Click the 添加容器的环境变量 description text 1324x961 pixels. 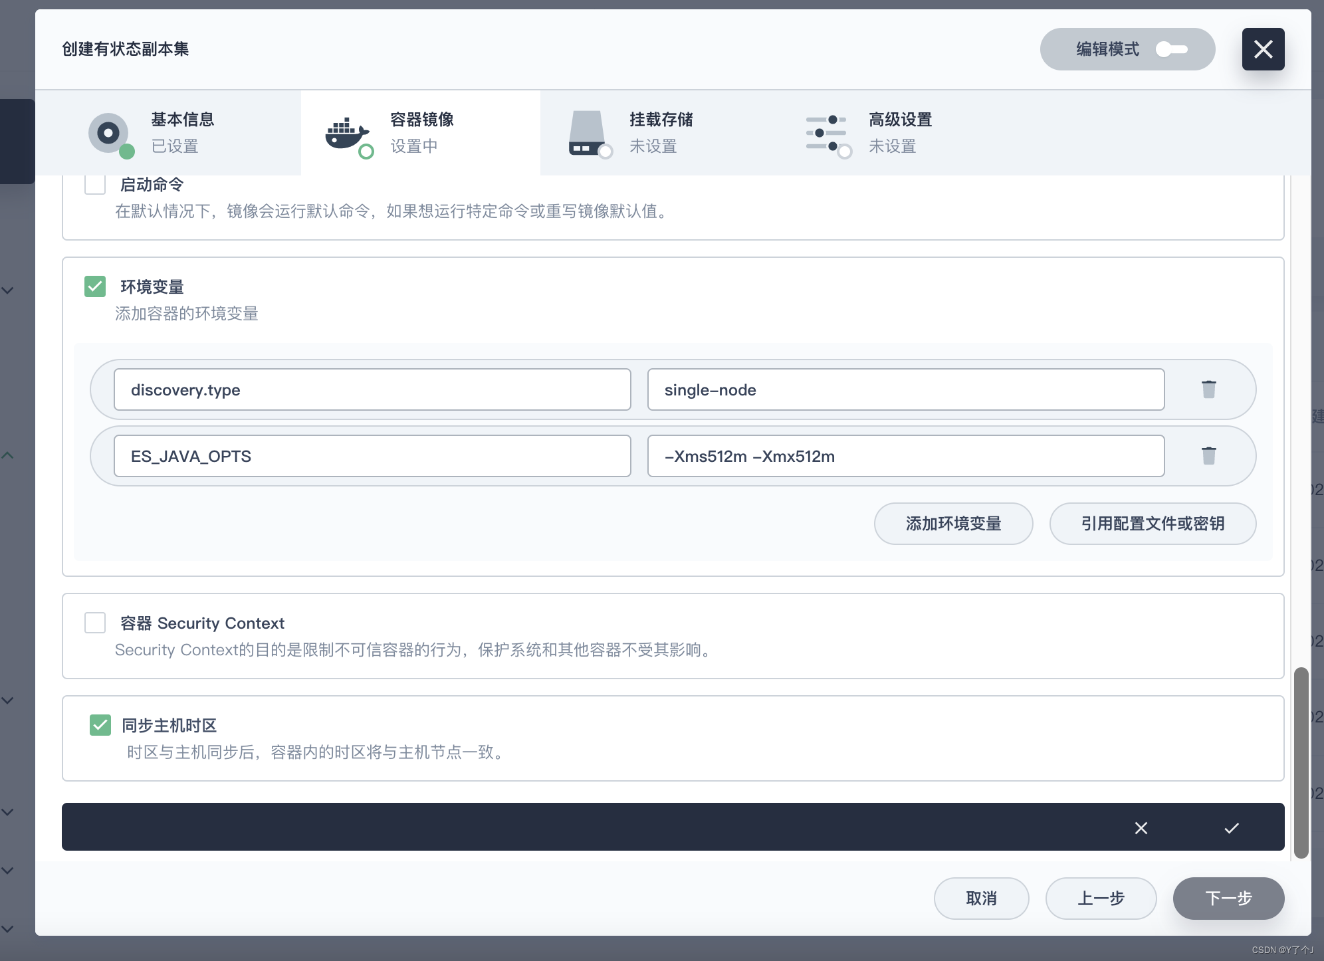pyautogui.click(x=187, y=314)
